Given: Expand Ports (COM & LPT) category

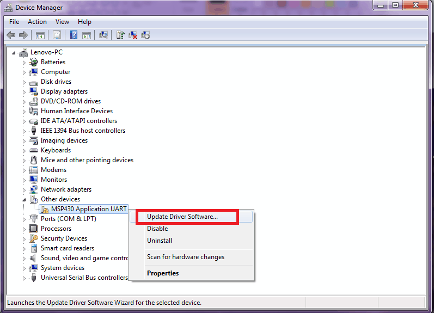Looking at the screenshot, I should (24, 219).
